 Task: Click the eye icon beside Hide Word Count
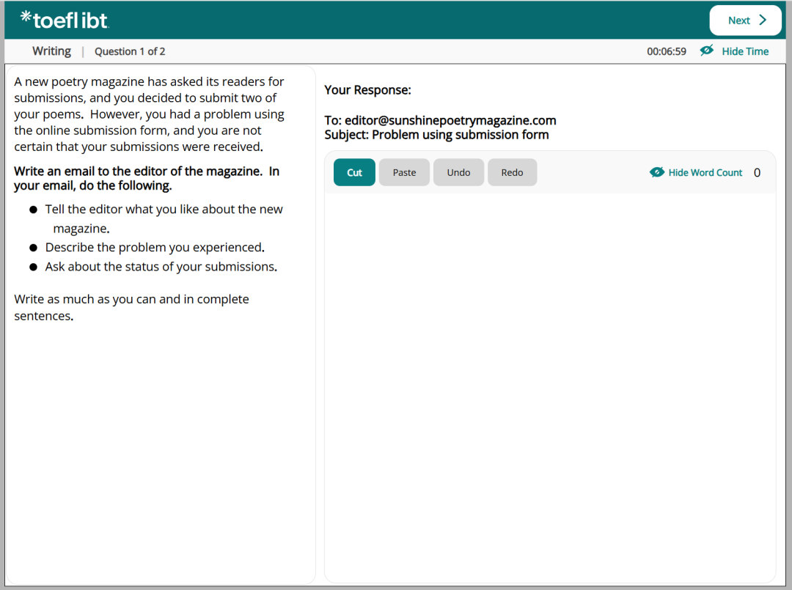pos(656,172)
